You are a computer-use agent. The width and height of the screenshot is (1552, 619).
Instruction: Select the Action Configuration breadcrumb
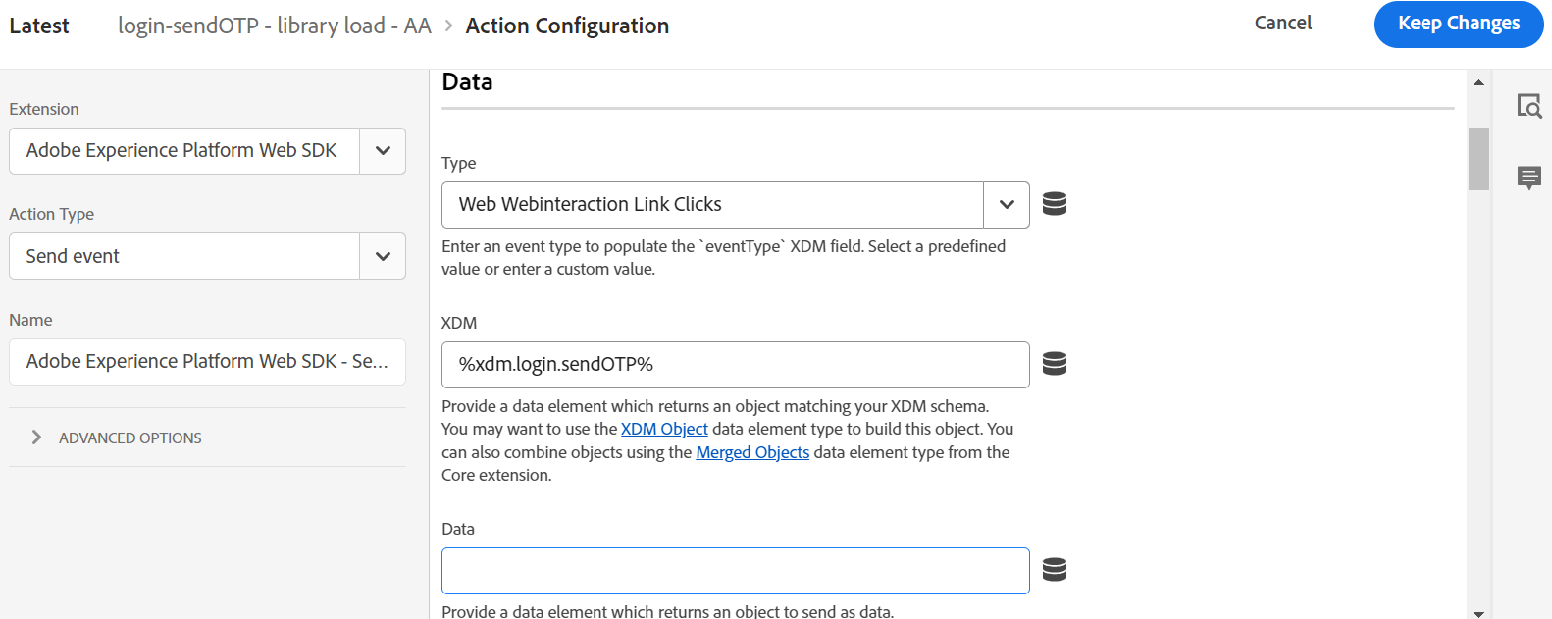click(x=567, y=26)
